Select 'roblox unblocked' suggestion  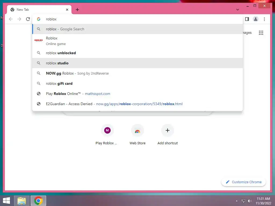(x=137, y=53)
